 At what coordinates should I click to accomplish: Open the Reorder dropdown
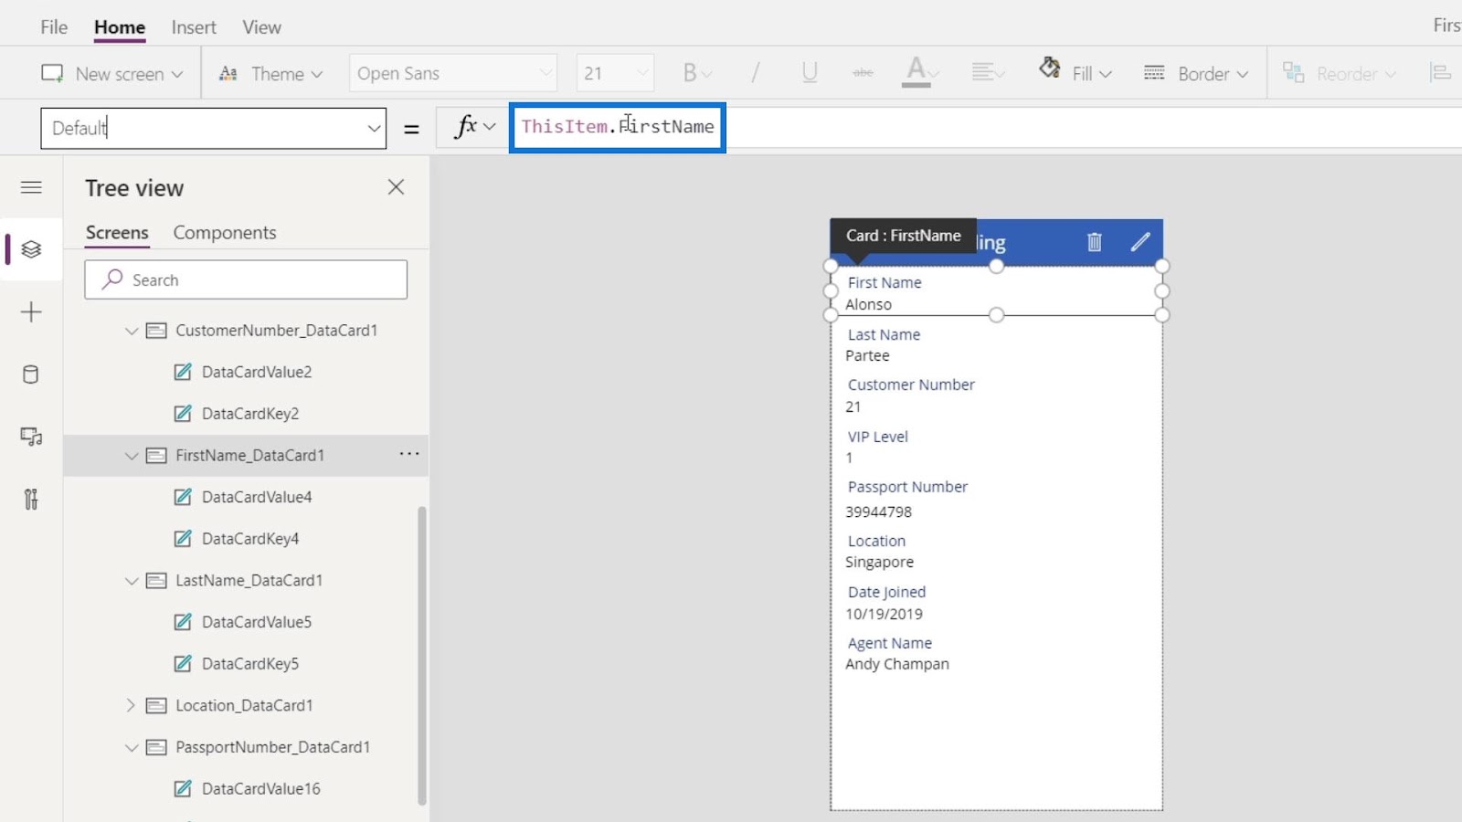pos(1340,73)
